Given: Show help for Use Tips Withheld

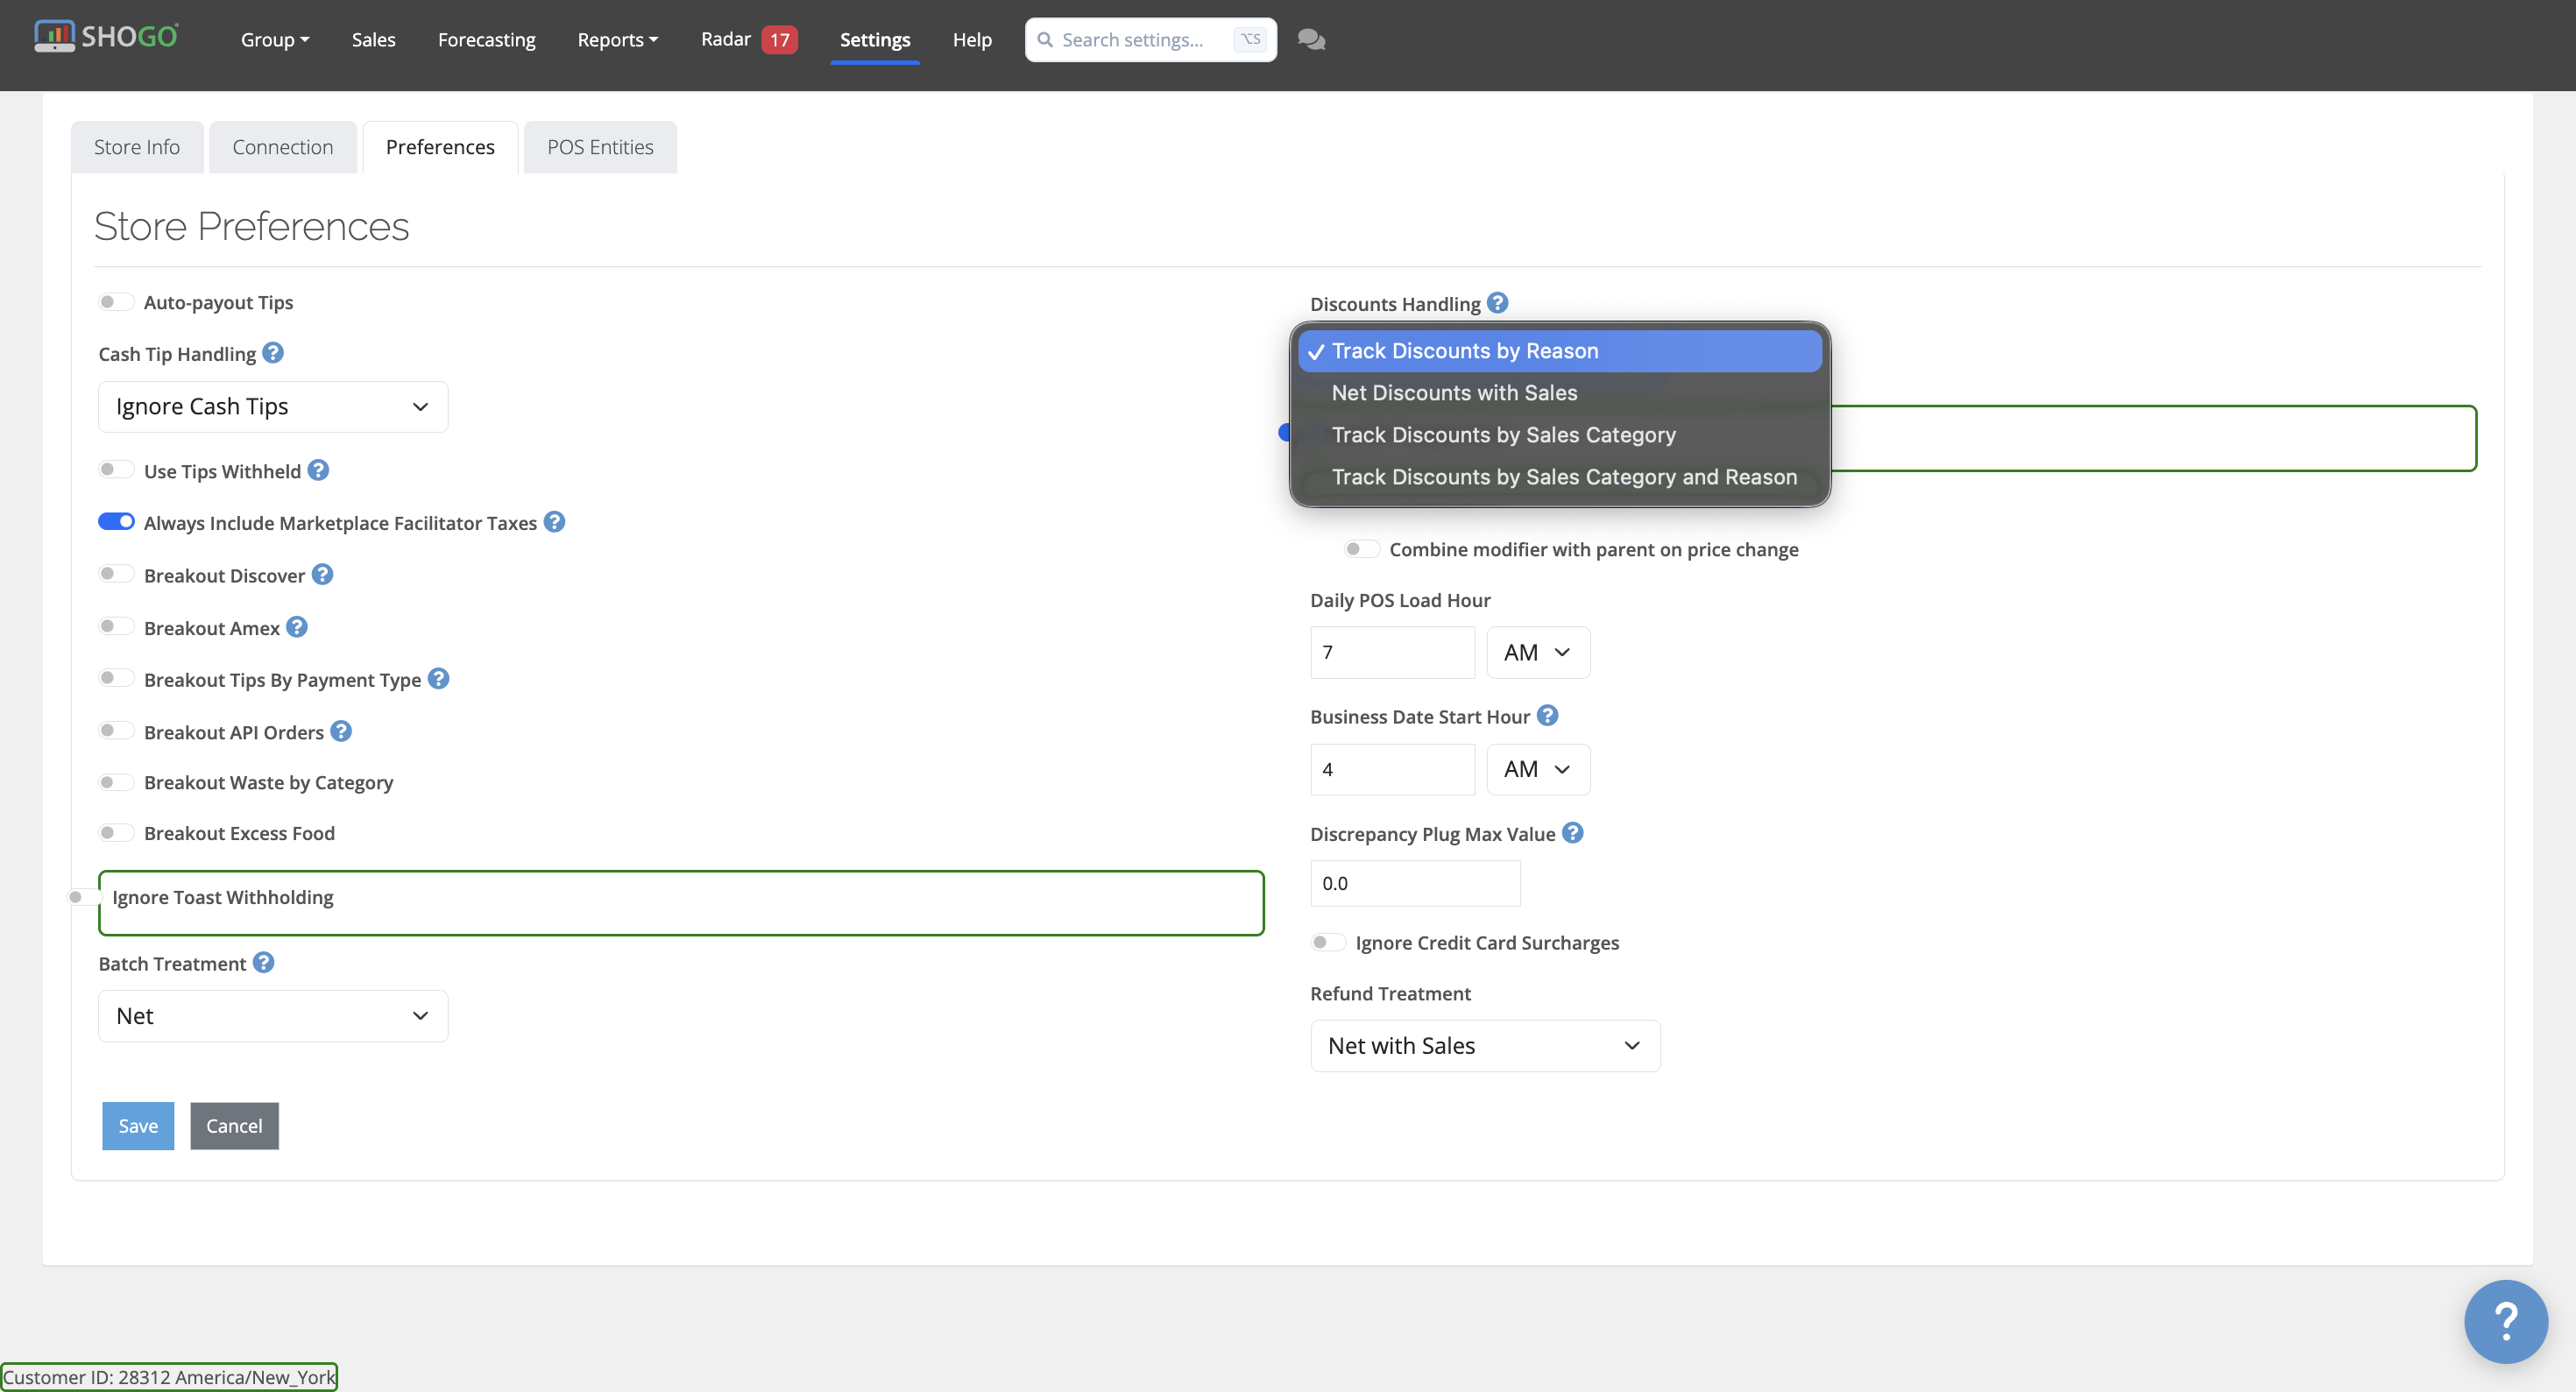Looking at the screenshot, I should tap(318, 470).
